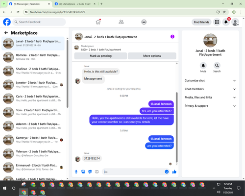245x196 pixels.
Task: Bookmark this page with the star icon
Action: pos(224,12)
